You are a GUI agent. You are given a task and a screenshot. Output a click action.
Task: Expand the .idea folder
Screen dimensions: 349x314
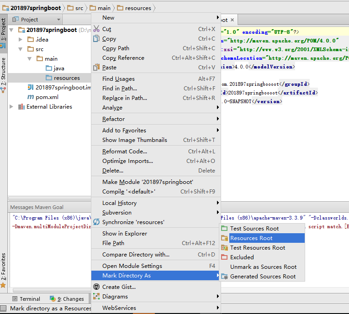tap(21, 40)
